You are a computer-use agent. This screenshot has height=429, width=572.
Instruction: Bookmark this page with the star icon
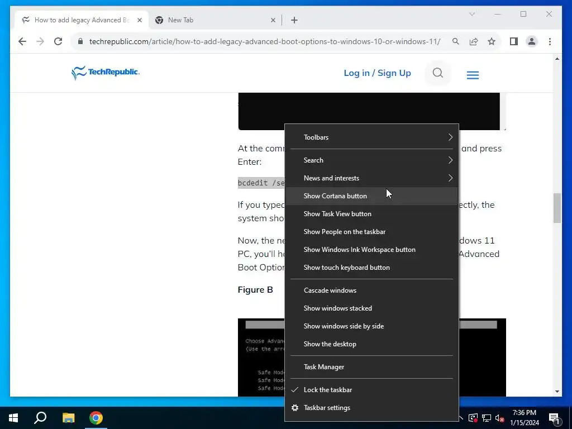492,41
